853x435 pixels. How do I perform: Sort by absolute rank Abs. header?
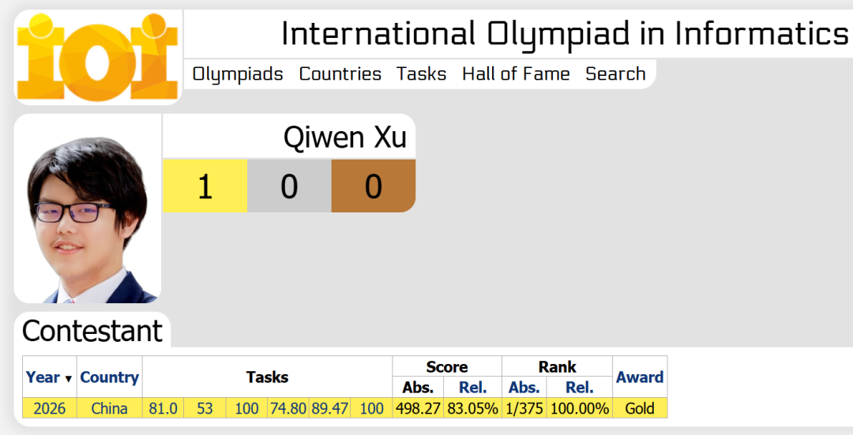point(524,388)
